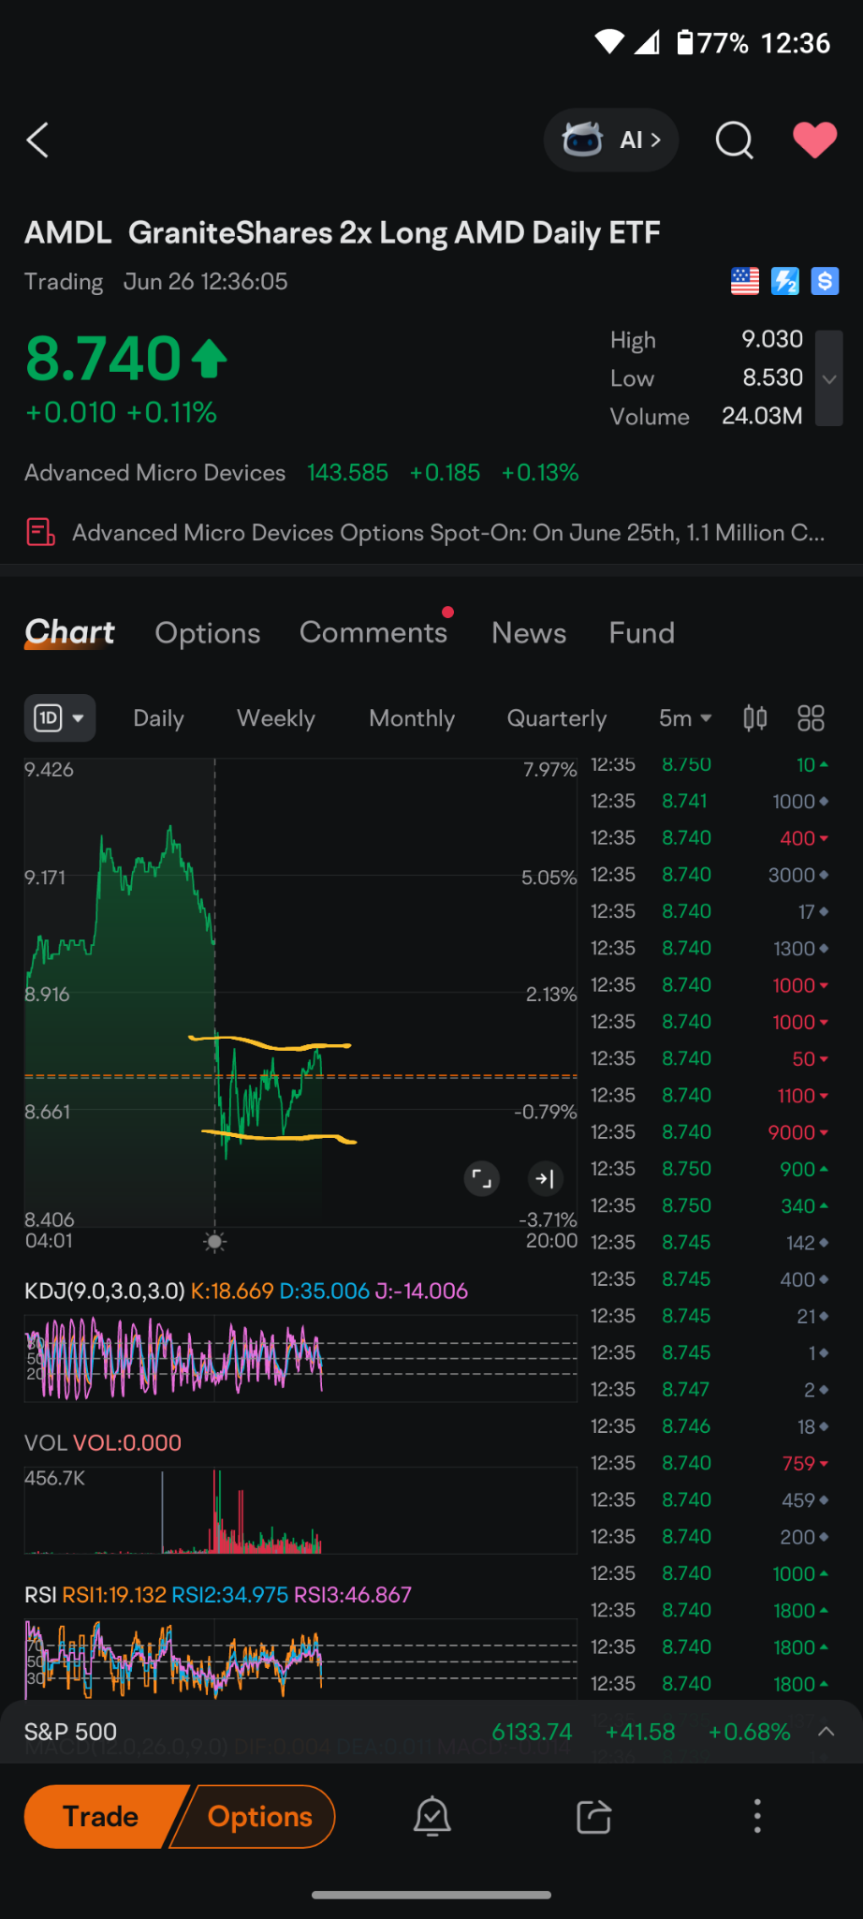Open the three-dot more menu
Viewport: 863px width, 1919px height.
tap(757, 1817)
